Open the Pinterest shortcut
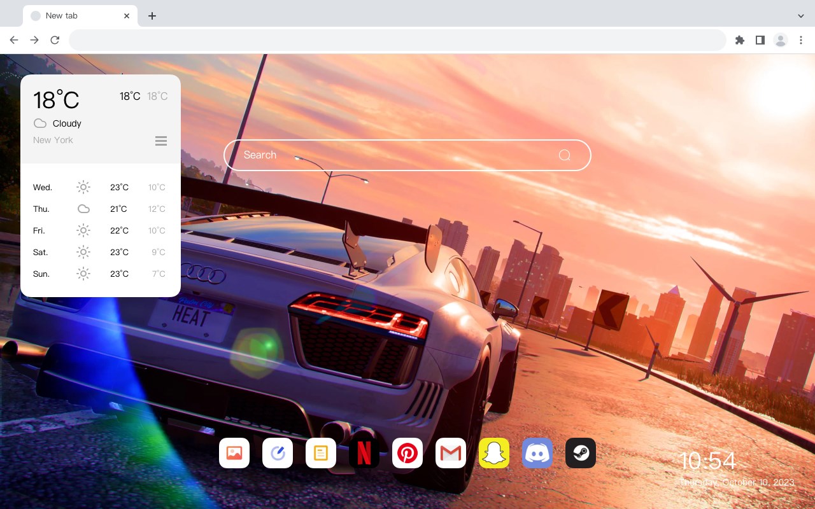This screenshot has height=509, width=815. [x=407, y=453]
